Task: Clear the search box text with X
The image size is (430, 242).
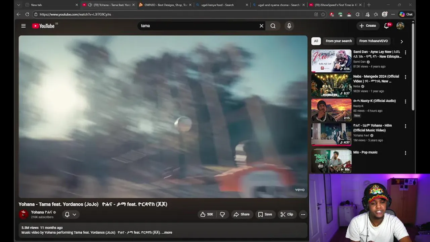Action: (261, 26)
